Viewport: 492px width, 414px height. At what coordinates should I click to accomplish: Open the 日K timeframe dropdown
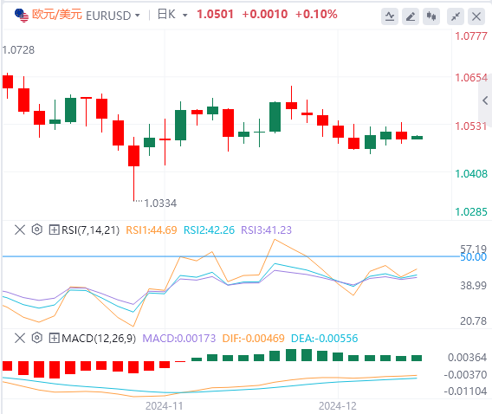point(172,15)
